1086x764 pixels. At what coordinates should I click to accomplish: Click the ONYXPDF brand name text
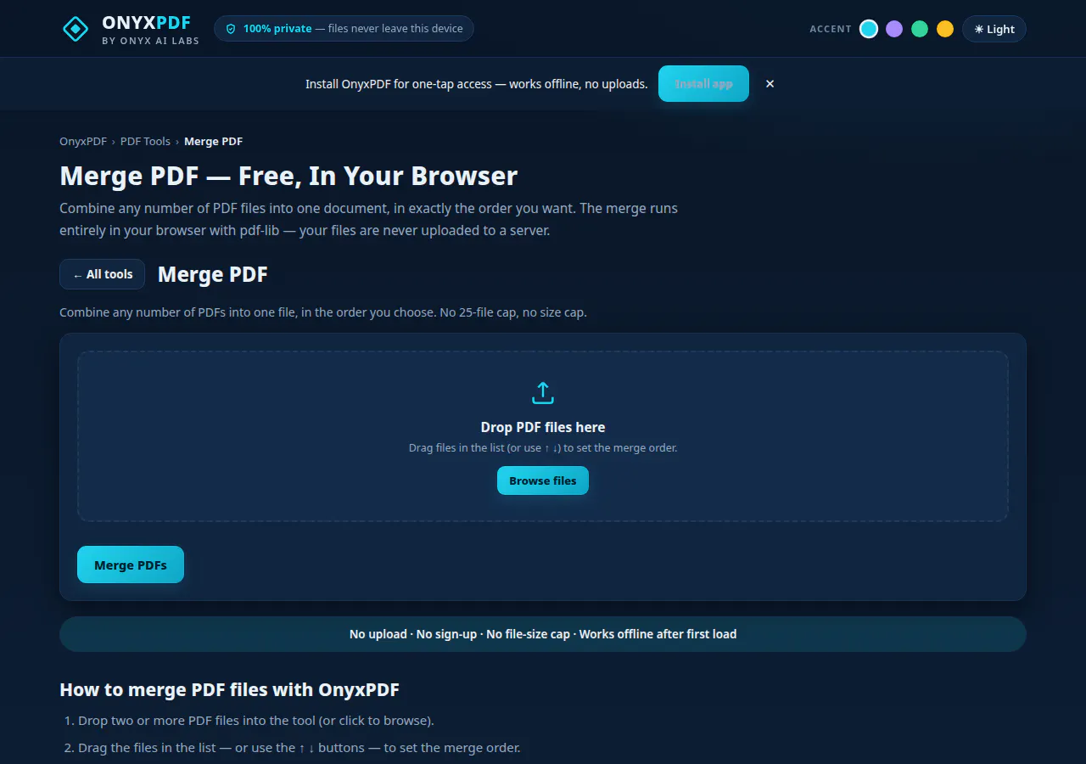146,23
